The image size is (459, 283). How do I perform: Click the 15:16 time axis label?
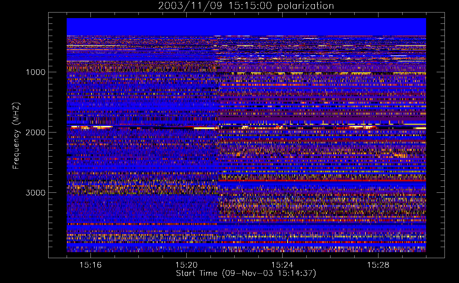point(90,265)
